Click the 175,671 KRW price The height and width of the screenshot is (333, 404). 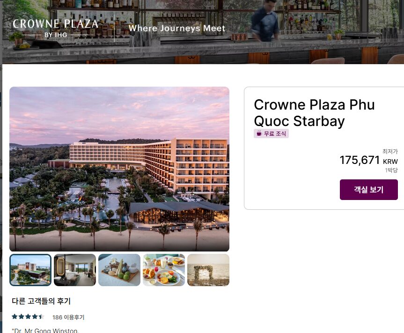coord(368,160)
